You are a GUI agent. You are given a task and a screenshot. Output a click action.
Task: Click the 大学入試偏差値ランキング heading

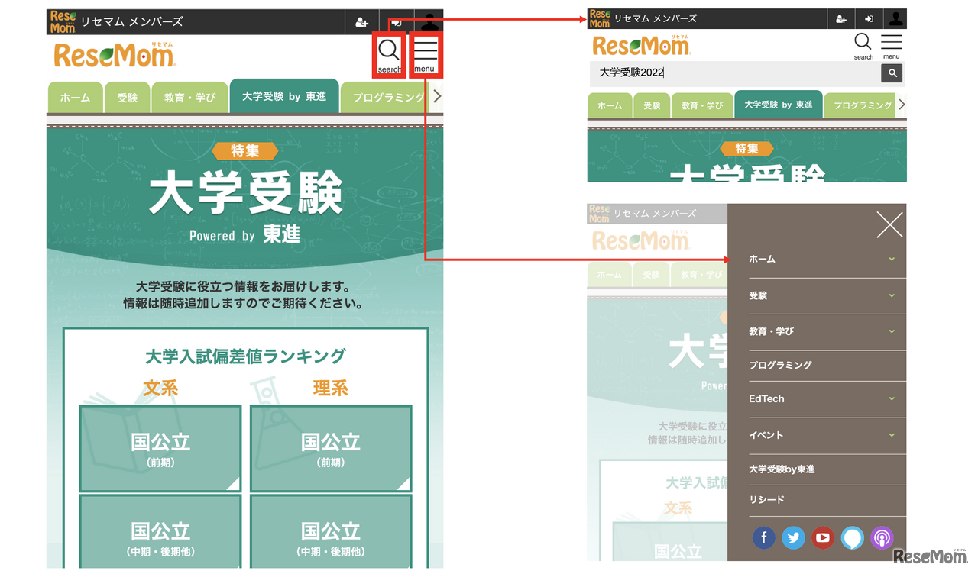pos(245,356)
